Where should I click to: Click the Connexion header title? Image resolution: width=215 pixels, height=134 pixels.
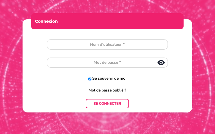point(46,21)
